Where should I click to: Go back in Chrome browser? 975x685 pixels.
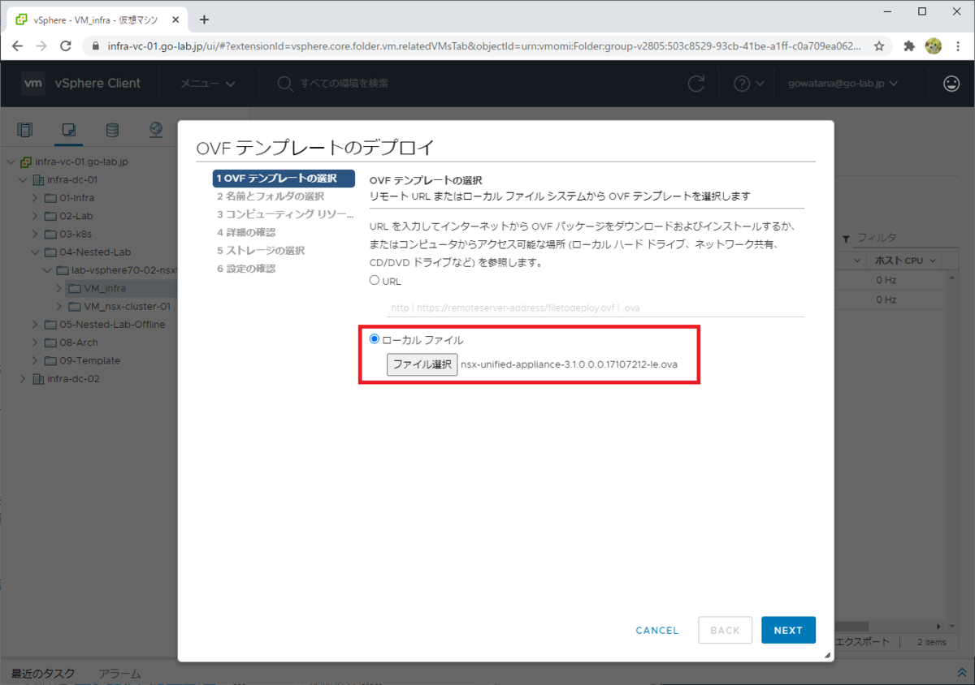(19, 46)
